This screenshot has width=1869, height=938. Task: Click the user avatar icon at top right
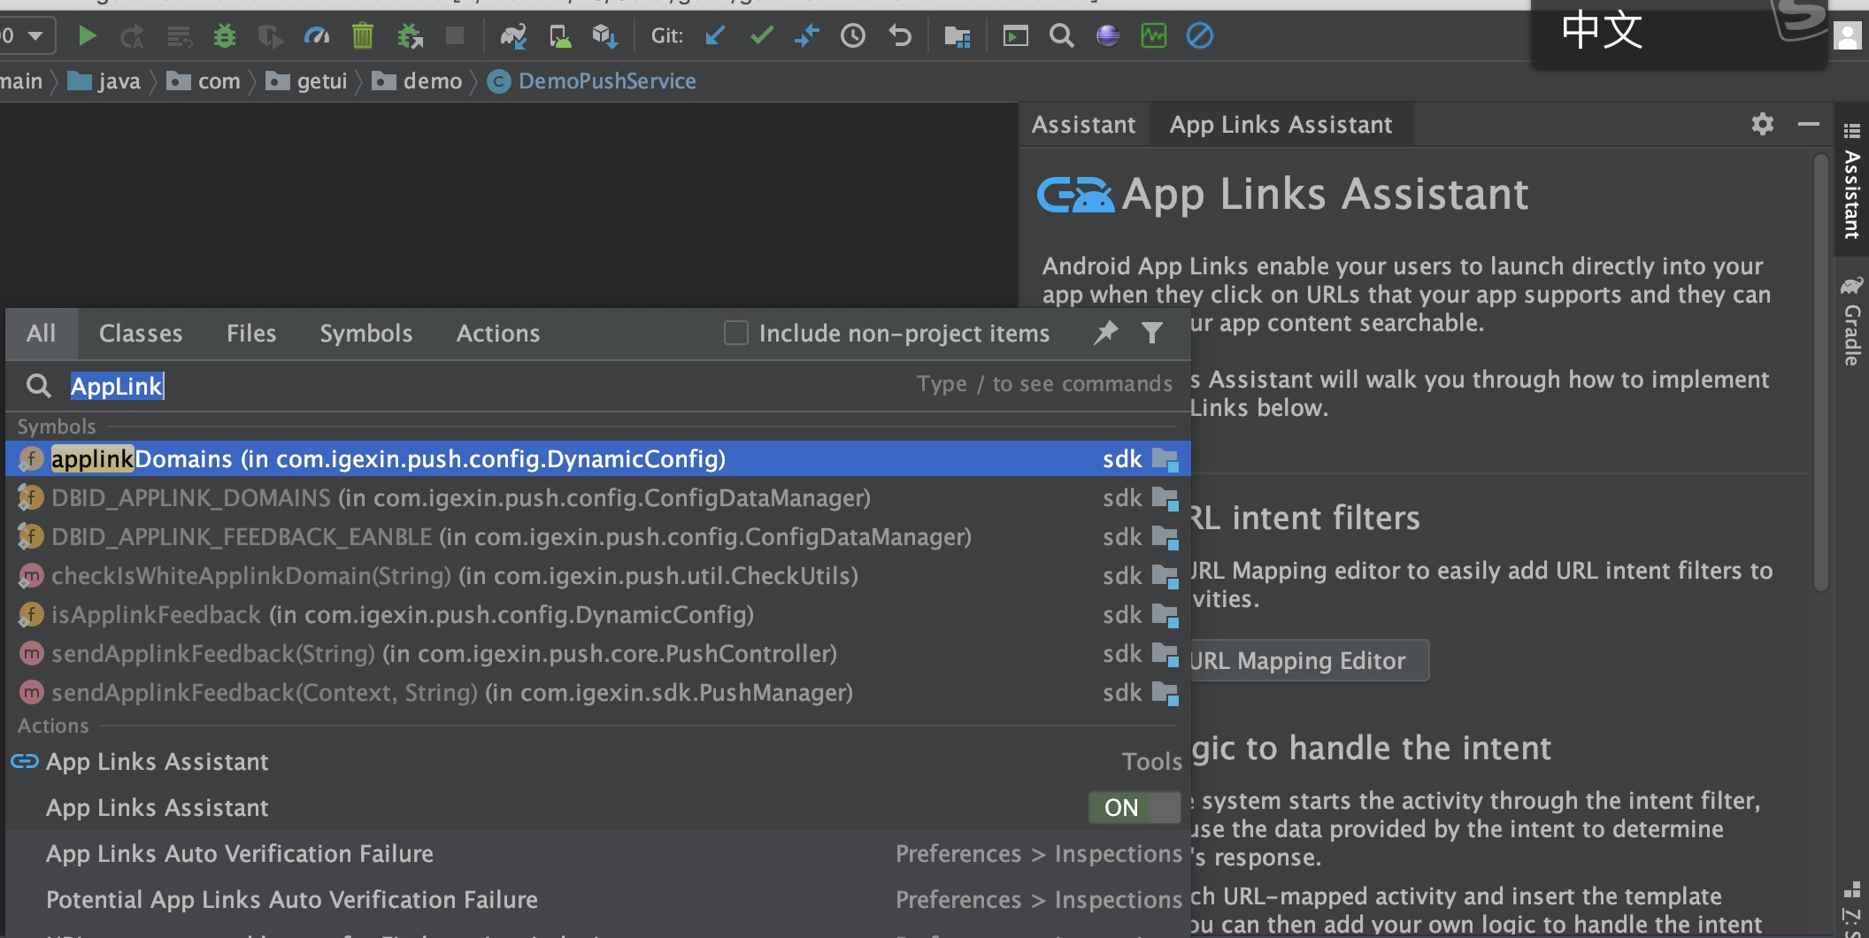tap(1848, 37)
